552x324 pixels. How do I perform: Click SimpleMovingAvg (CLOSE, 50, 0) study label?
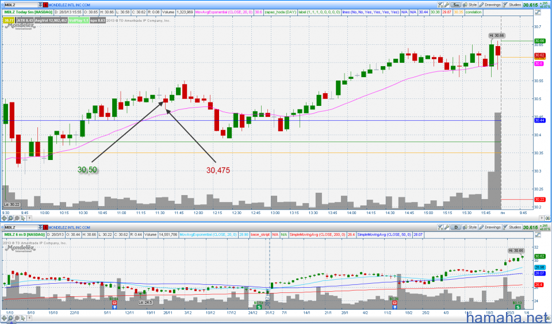(x=384, y=235)
